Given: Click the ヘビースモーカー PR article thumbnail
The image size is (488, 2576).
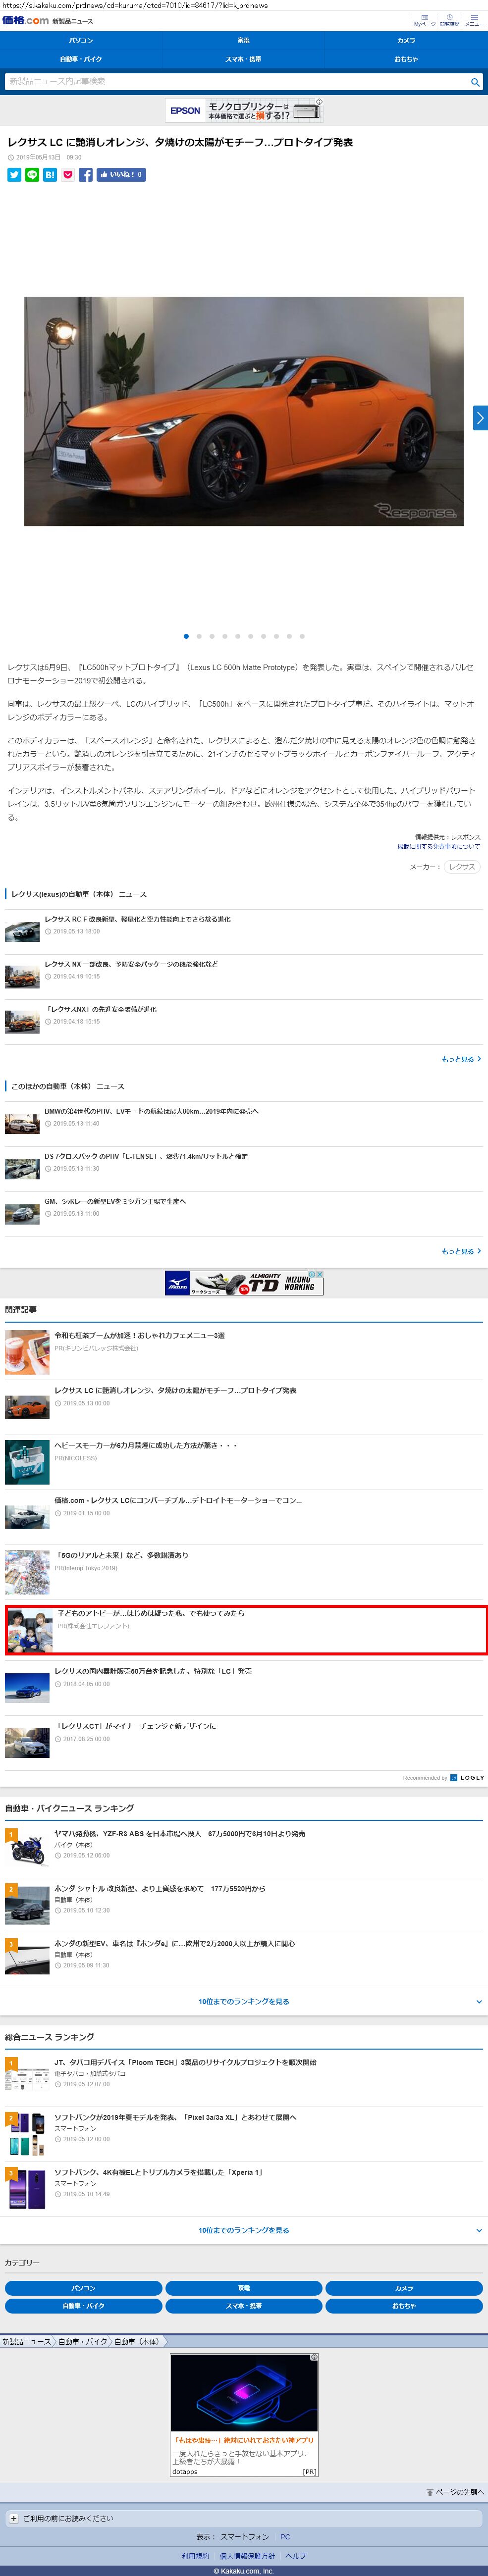Looking at the screenshot, I should coord(27,1462).
